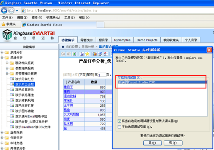Open the 帮助 menu
The width and height of the screenshot is (214, 150).
(84, 17)
